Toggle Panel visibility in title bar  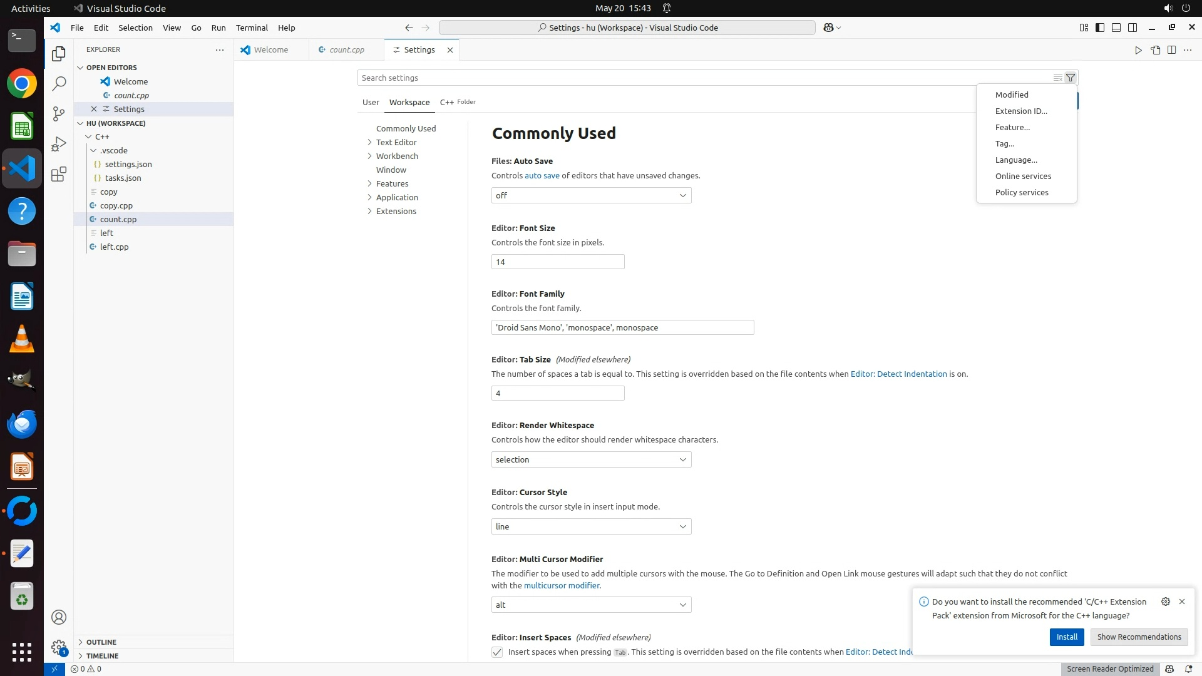click(1116, 28)
